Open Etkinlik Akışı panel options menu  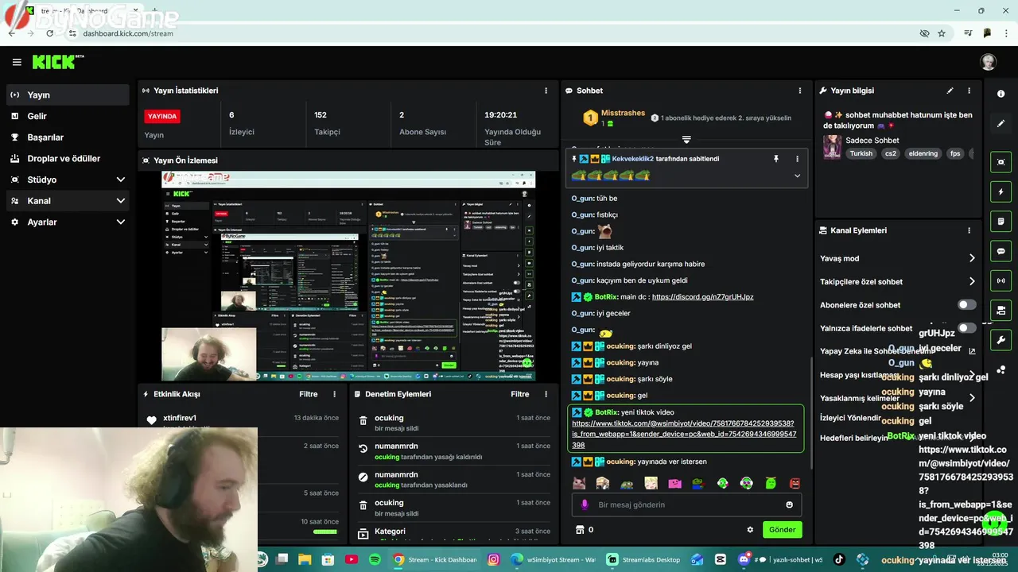[334, 394]
